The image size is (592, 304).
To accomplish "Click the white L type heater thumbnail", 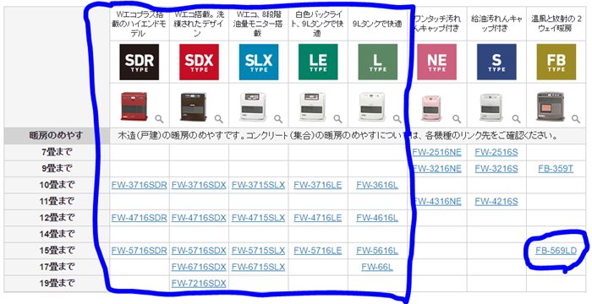I will 371,106.
